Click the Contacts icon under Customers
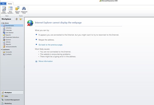This screenshot has width=154, height=105. (x=4, y=54)
